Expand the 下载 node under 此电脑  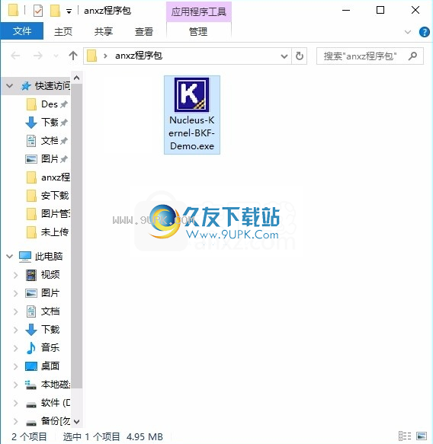point(15,330)
